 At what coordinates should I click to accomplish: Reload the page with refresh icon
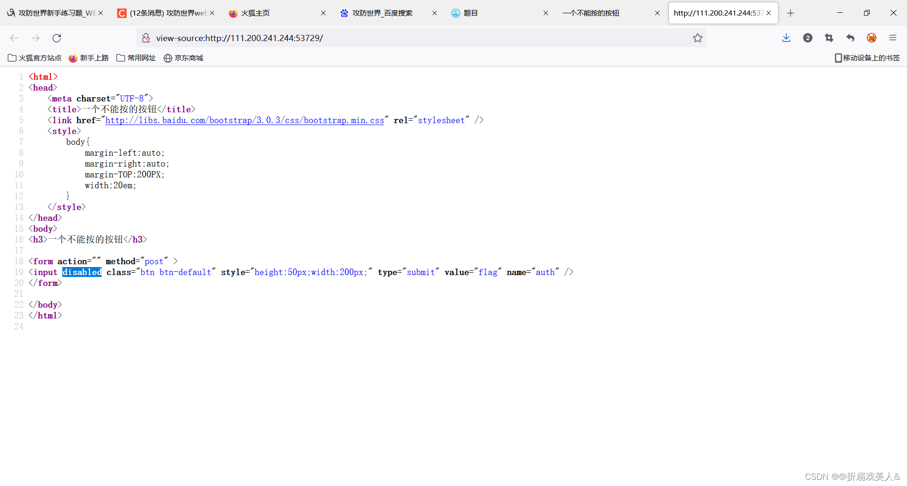[57, 38]
